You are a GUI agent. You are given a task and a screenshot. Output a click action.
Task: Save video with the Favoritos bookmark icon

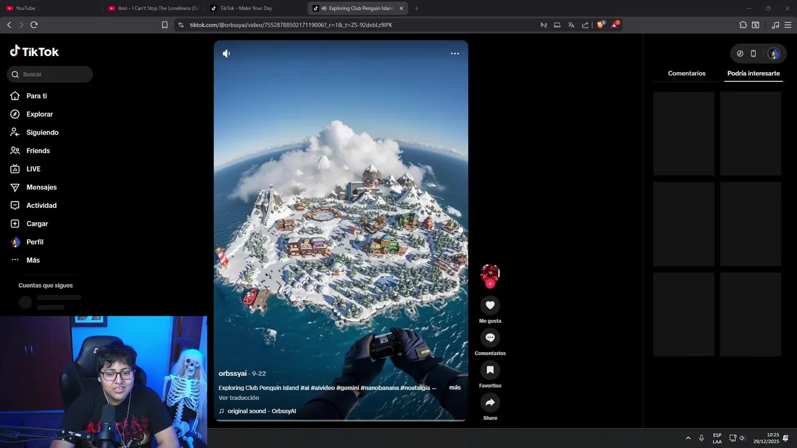(x=490, y=370)
